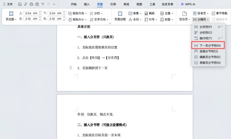The image size is (231, 139).
Task: Open the 工具 tab
Action: coord(152,4)
